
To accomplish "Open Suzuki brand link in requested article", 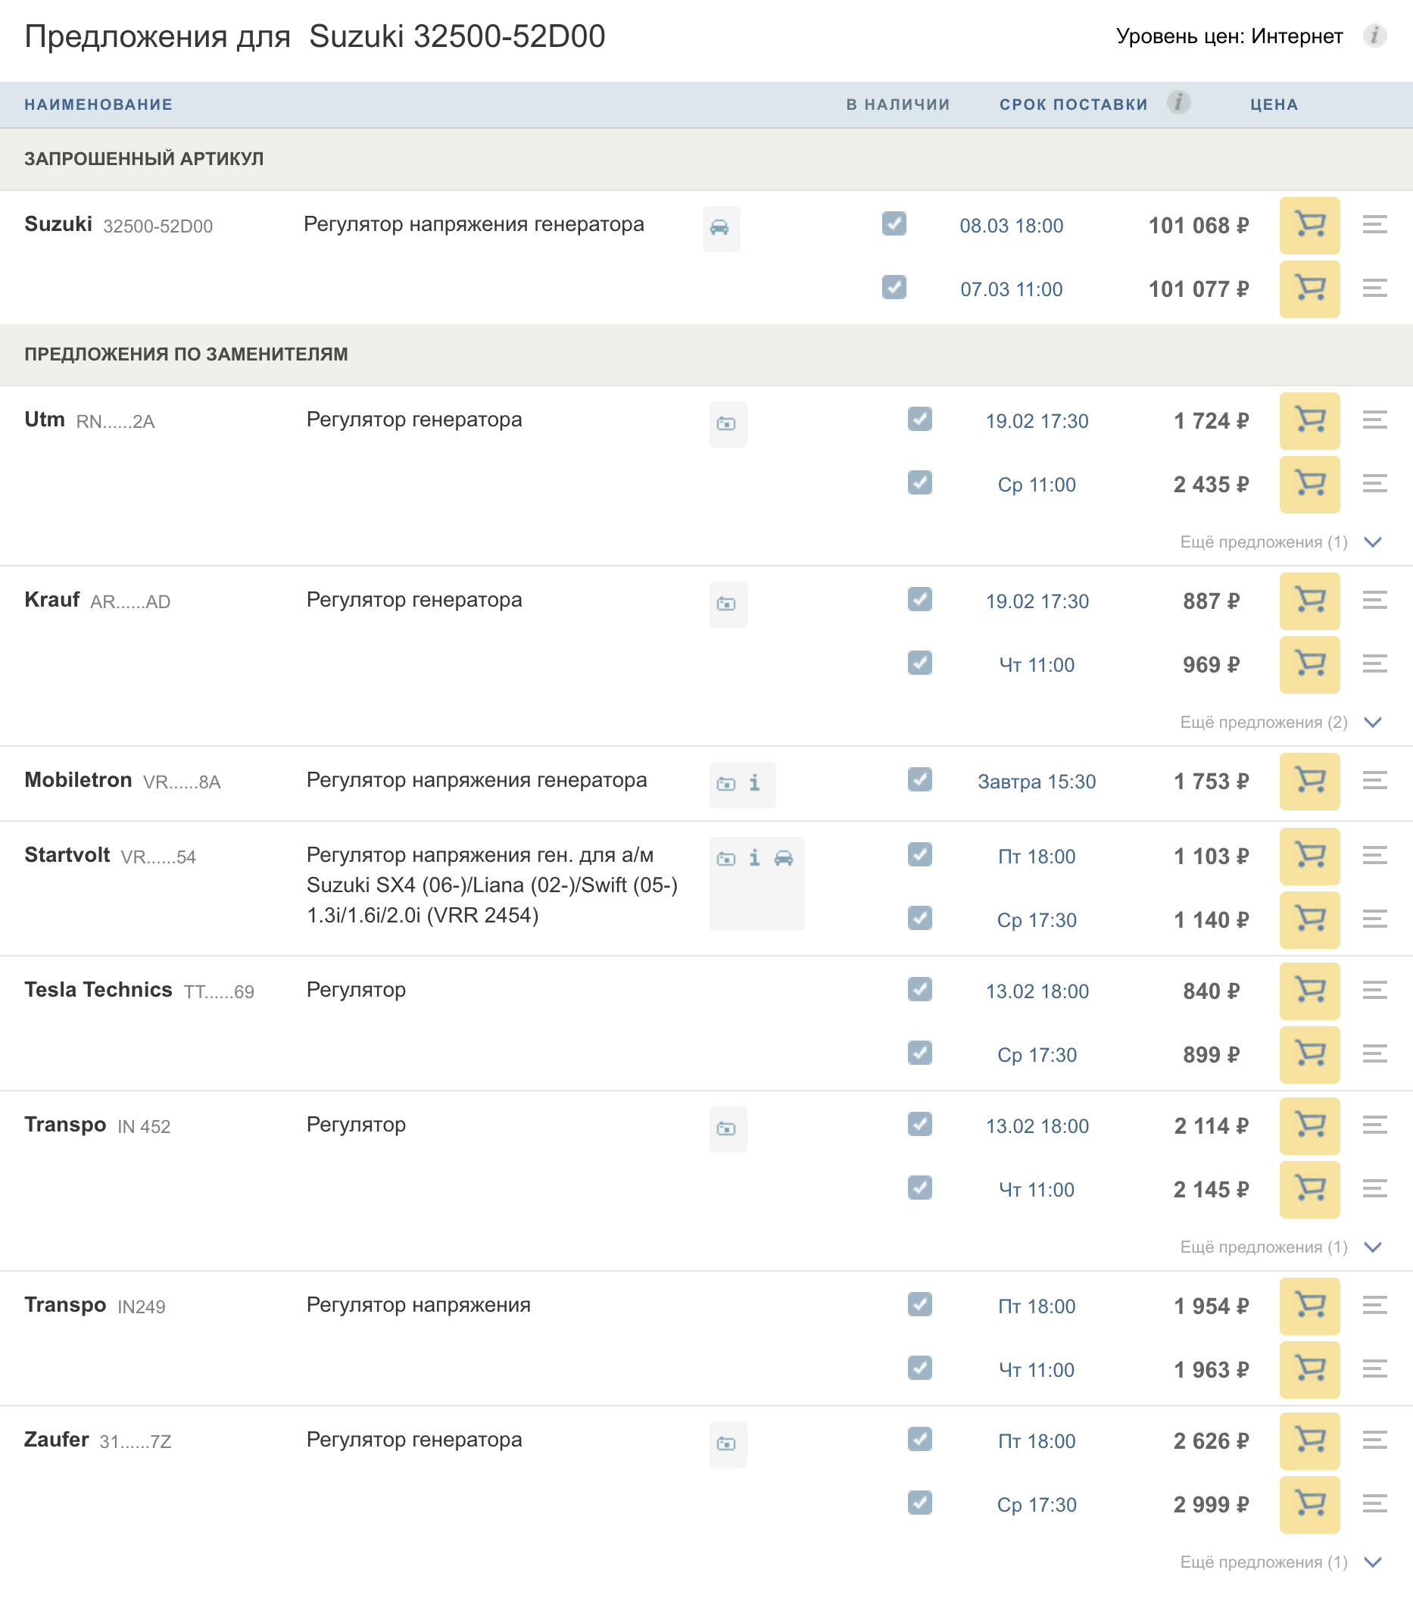I will pos(58,224).
